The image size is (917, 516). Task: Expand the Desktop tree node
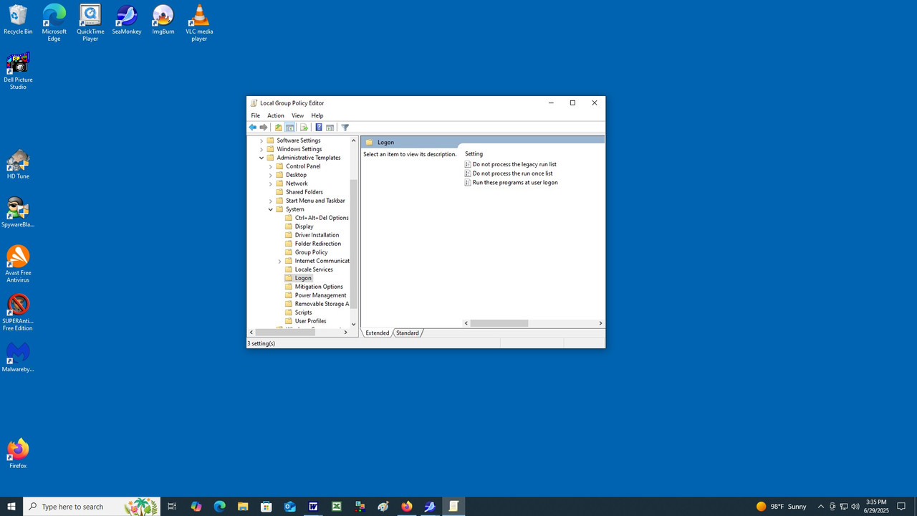271,175
